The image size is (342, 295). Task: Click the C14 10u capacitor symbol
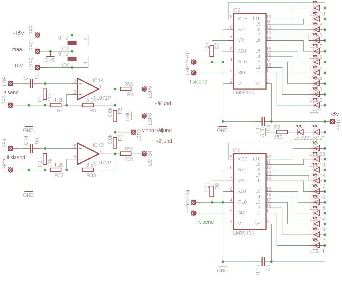click(x=31, y=148)
